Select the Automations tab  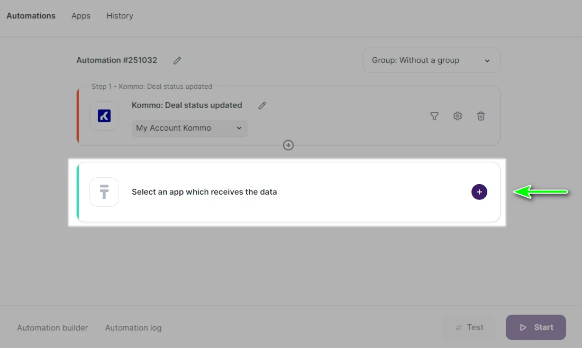coord(31,15)
